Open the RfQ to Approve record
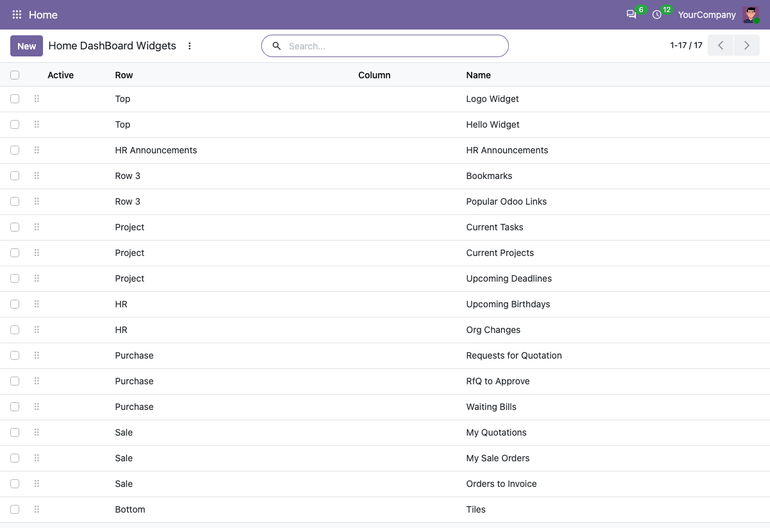 point(498,381)
